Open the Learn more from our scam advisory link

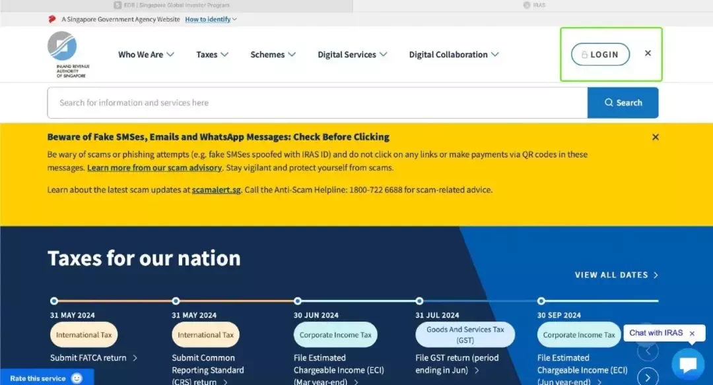pyautogui.click(x=154, y=167)
